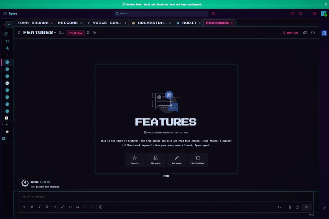Click the Start call button
Viewport: 329px width, 219px height.
tap(290, 33)
